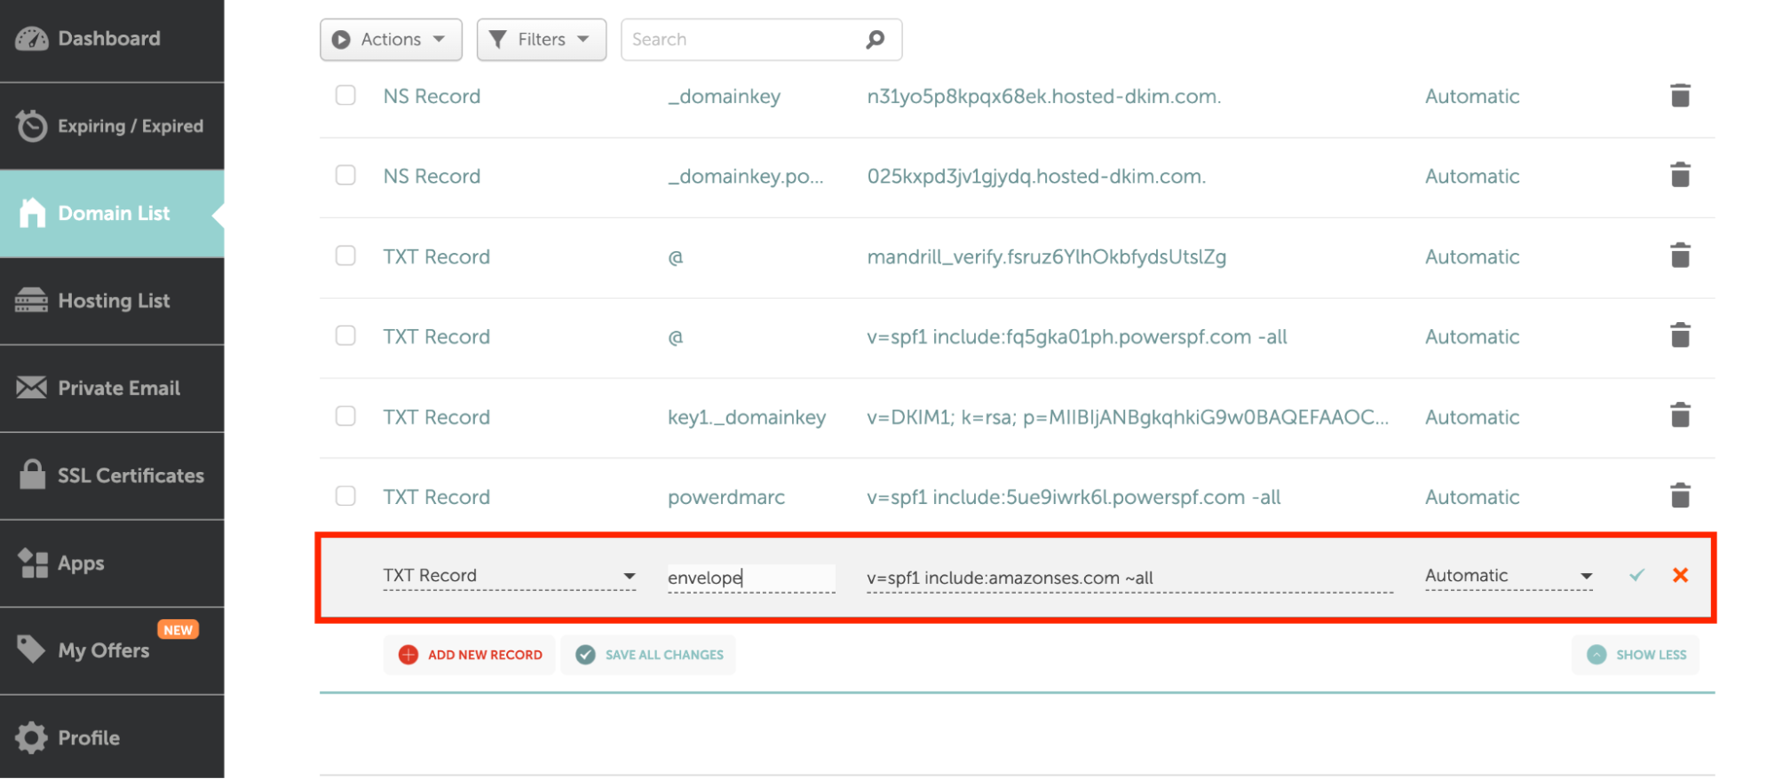The image size is (1775, 779).
Task: Expand the Filters dropdown
Action: 541,39
